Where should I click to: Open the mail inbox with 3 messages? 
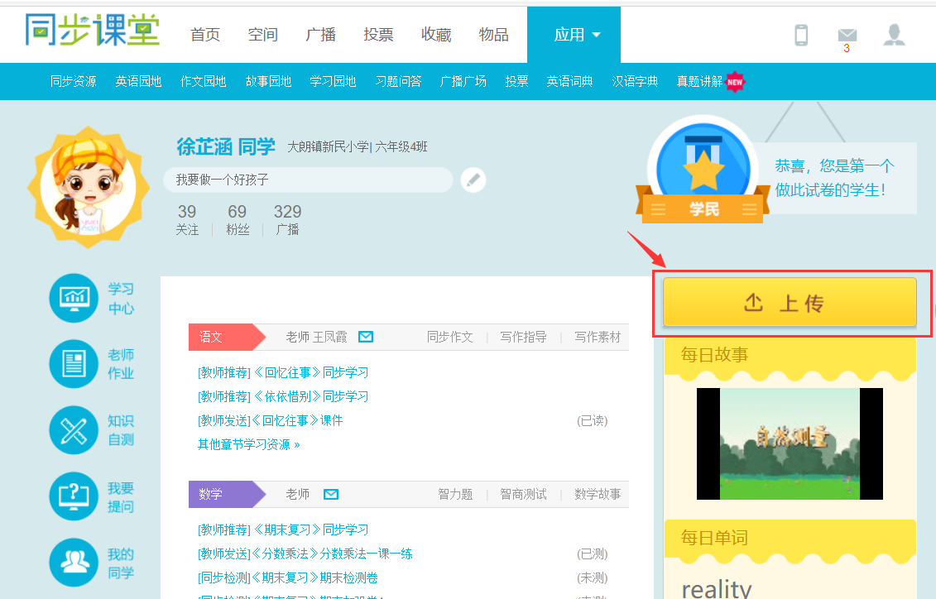tap(847, 36)
